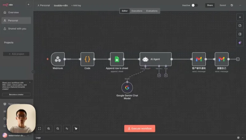Select the Code node icon

[87, 59]
